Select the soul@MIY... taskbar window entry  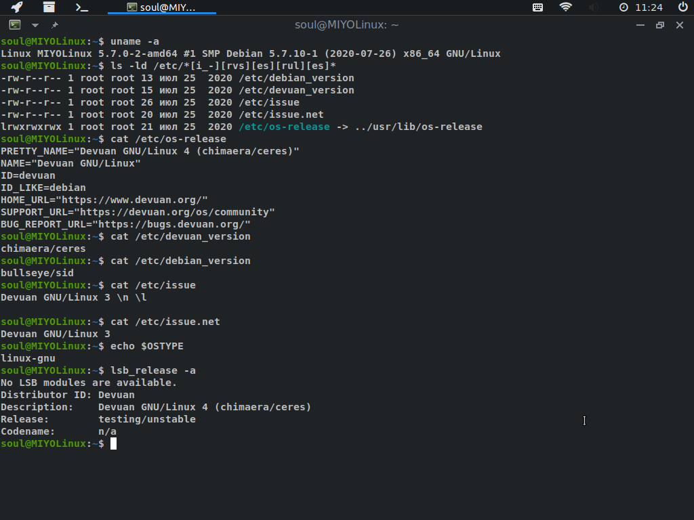click(x=161, y=7)
